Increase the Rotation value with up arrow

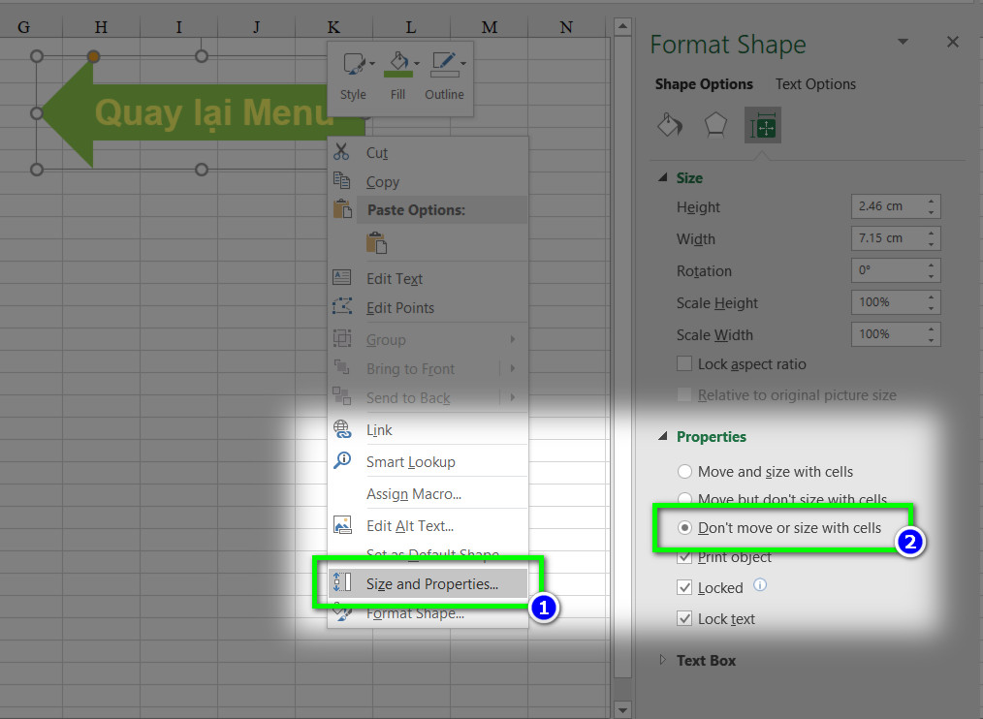point(932,265)
